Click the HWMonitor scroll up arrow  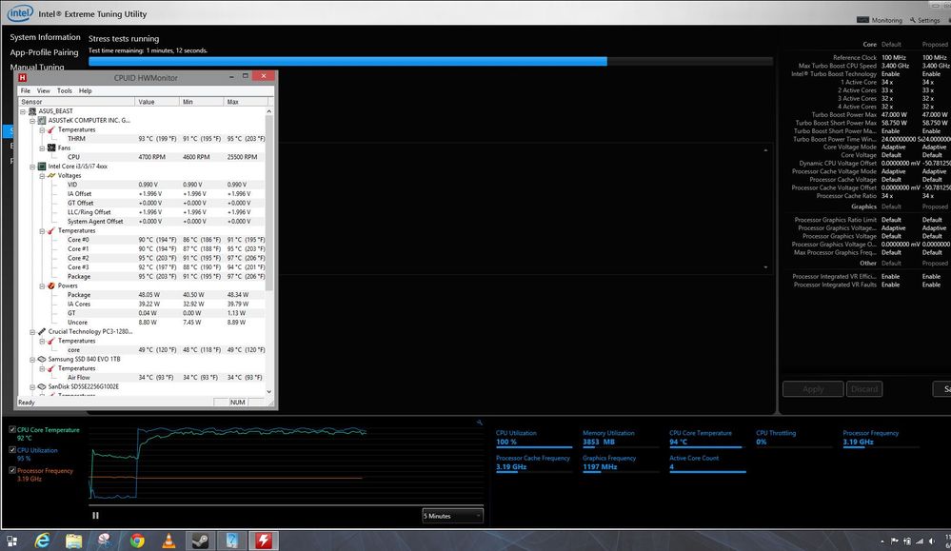[x=268, y=111]
